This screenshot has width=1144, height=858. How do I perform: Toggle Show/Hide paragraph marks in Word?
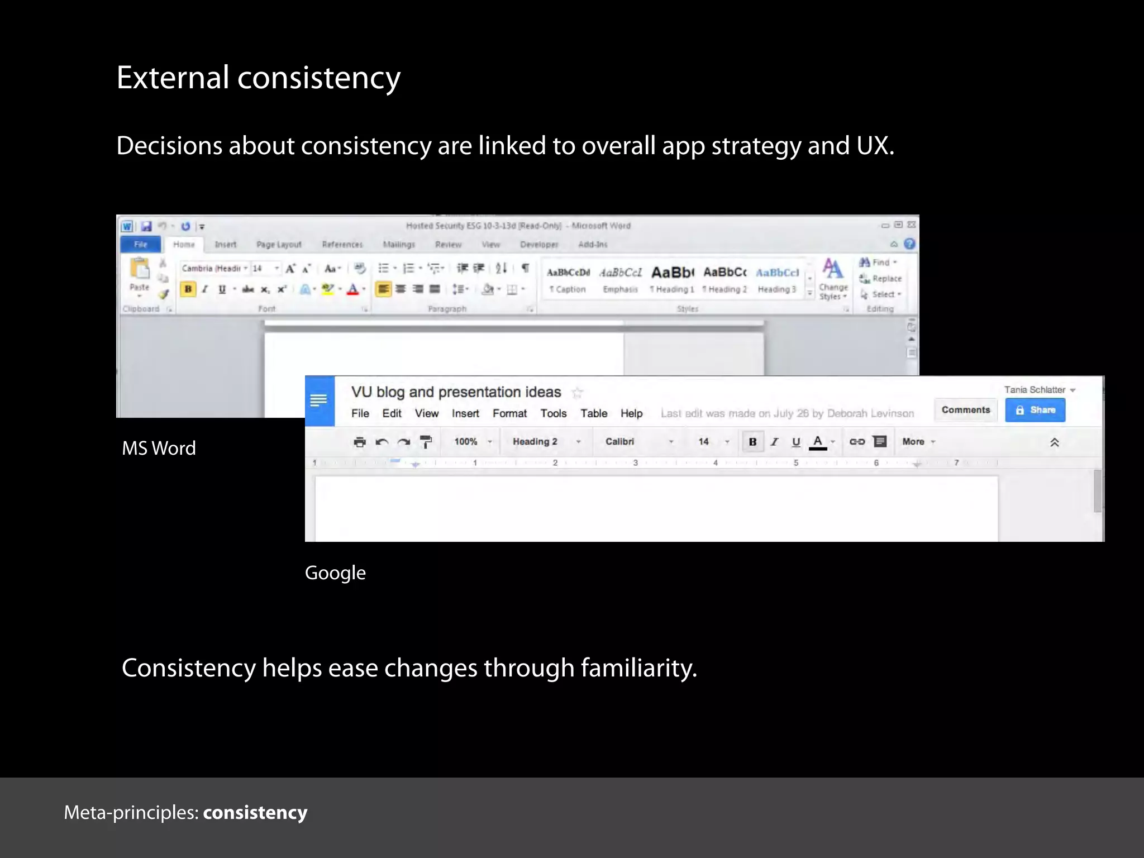point(526,268)
